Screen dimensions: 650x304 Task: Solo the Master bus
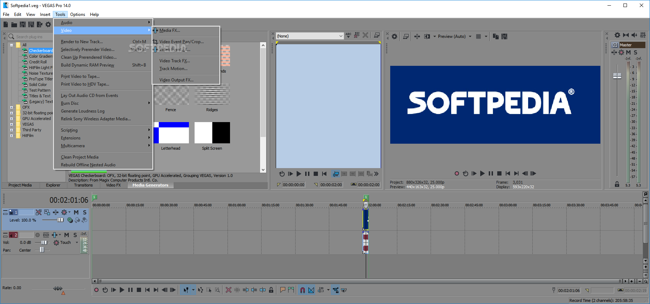(635, 52)
